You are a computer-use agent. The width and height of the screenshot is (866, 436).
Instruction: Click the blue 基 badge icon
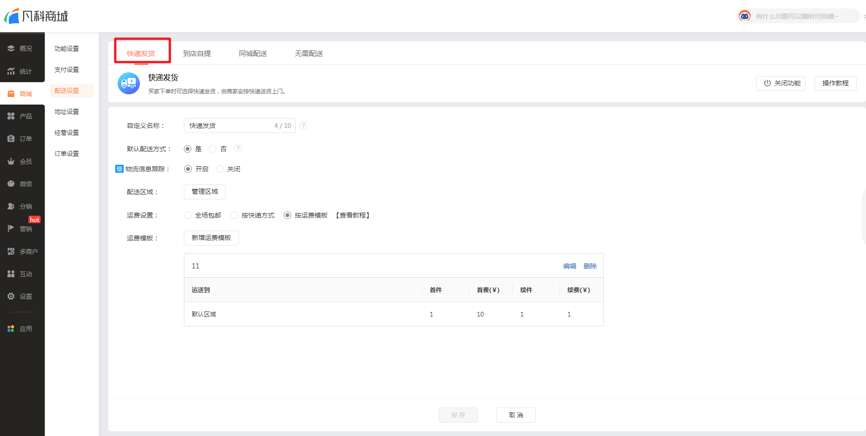click(119, 169)
